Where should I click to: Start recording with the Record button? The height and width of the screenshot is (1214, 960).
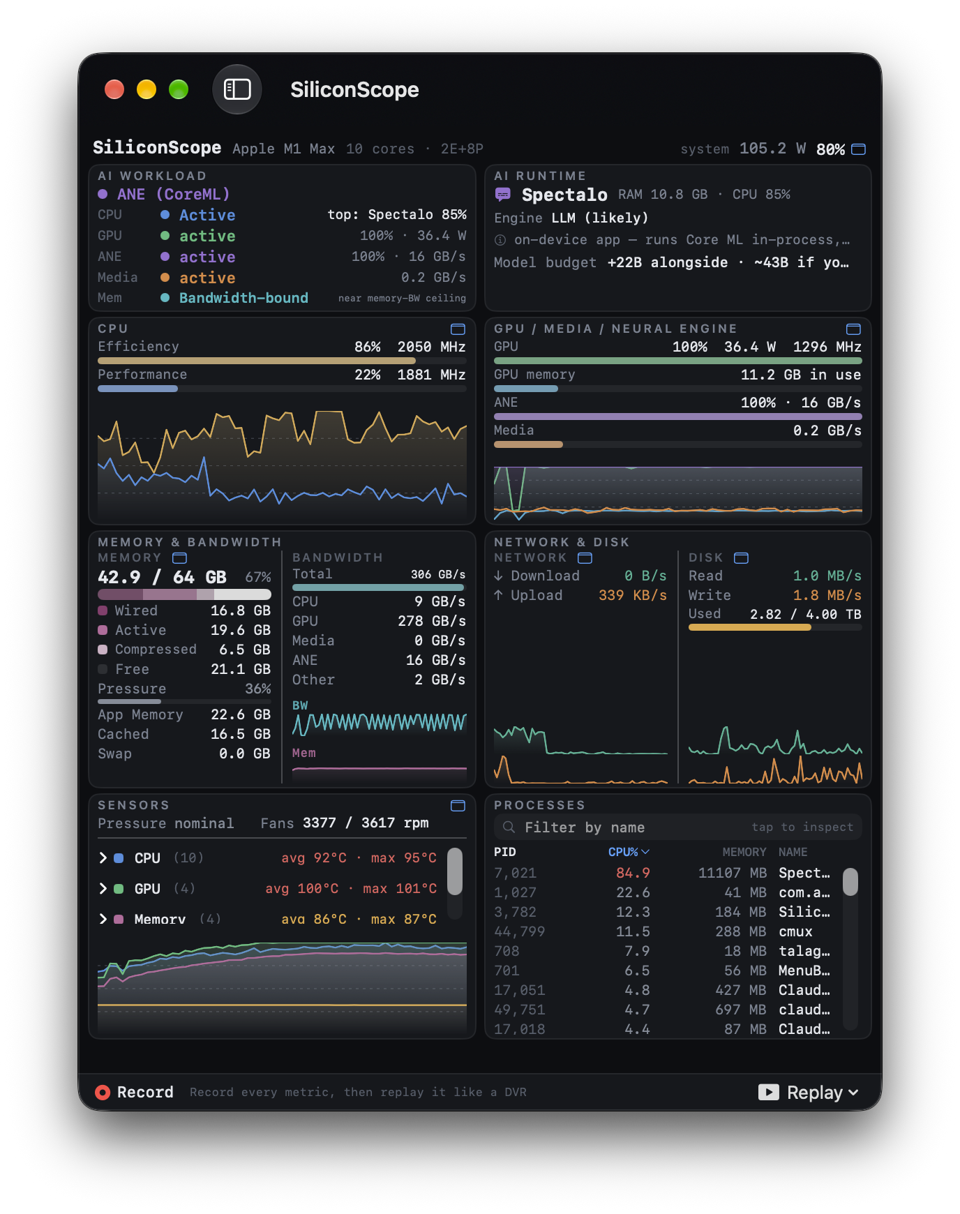pyautogui.click(x=135, y=1093)
